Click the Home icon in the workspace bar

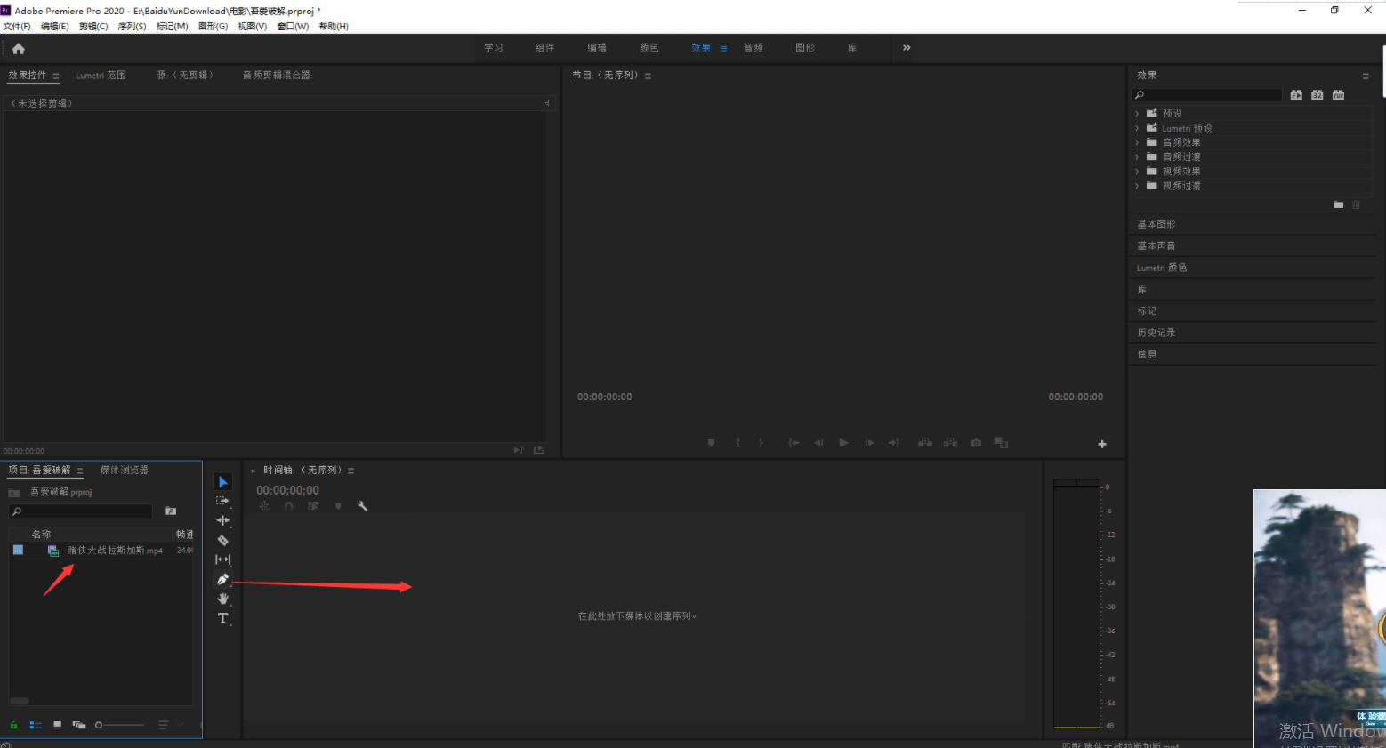(x=19, y=49)
